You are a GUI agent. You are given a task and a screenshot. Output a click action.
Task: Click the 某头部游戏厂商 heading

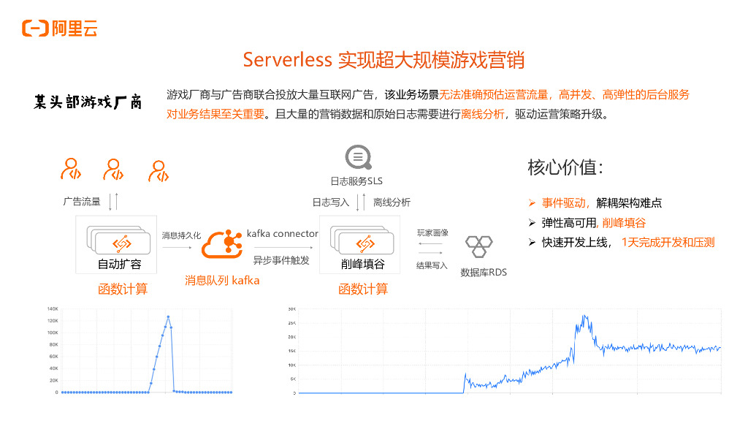(x=88, y=102)
